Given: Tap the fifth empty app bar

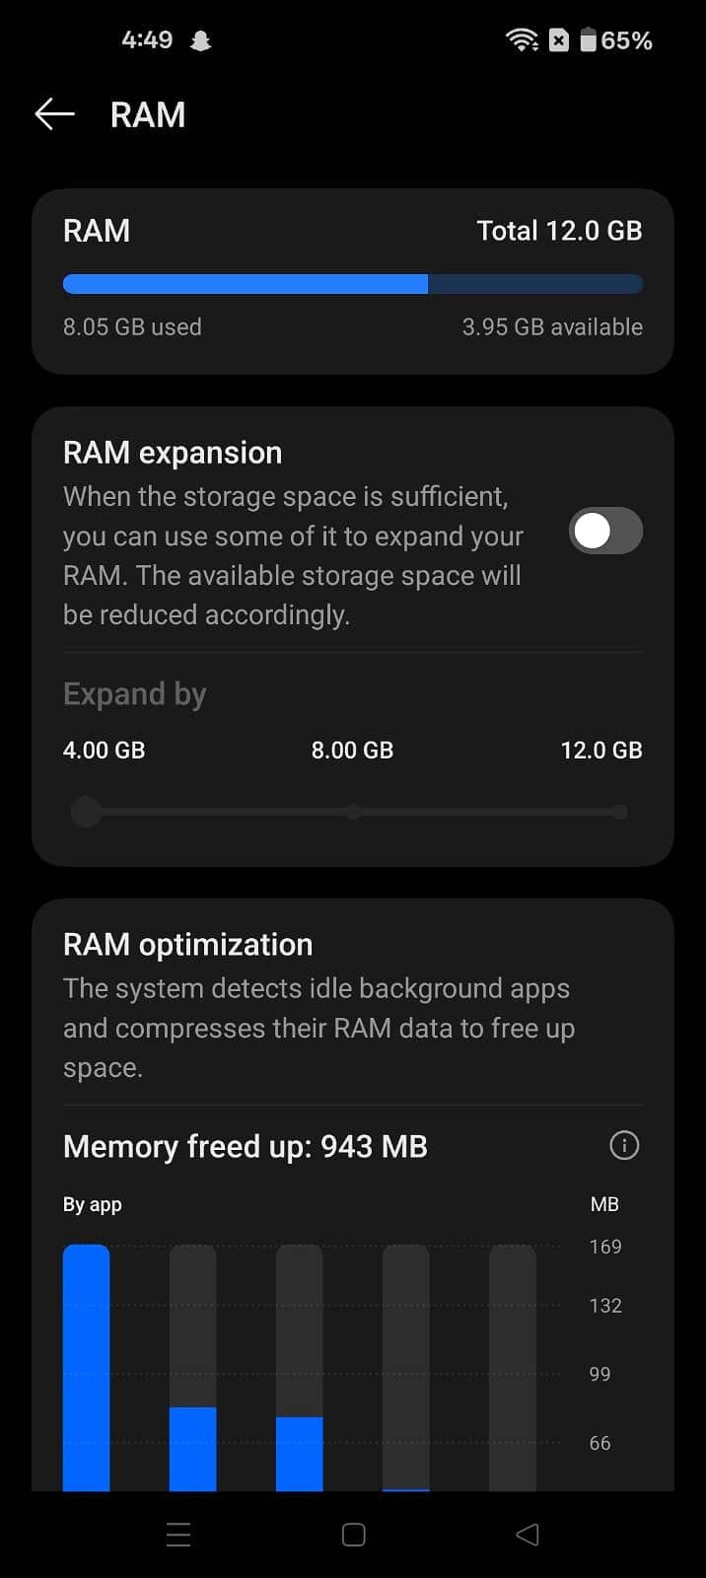Looking at the screenshot, I should [513, 1366].
